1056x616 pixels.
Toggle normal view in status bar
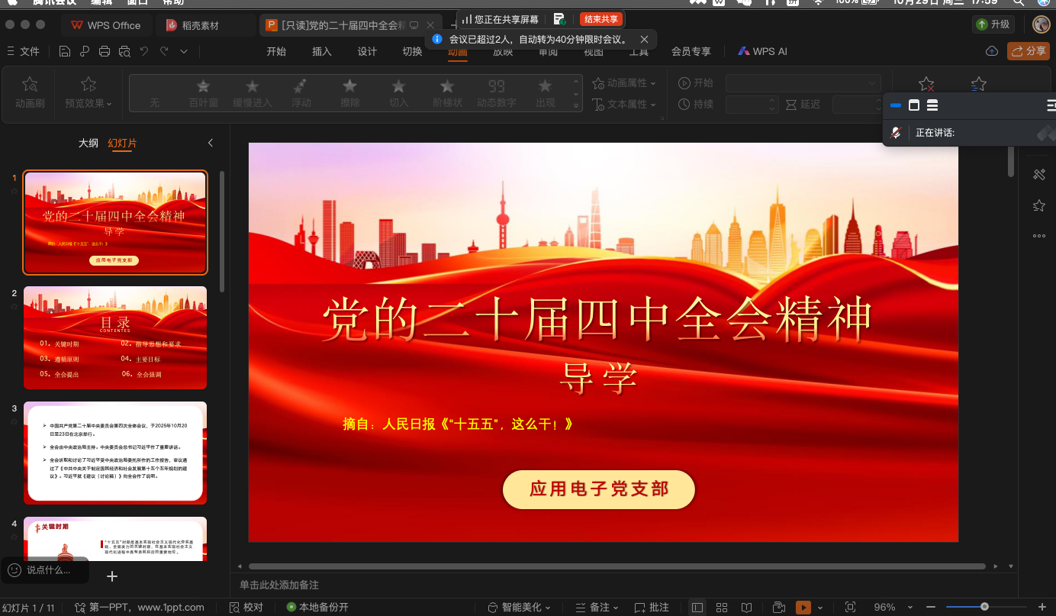[697, 608]
